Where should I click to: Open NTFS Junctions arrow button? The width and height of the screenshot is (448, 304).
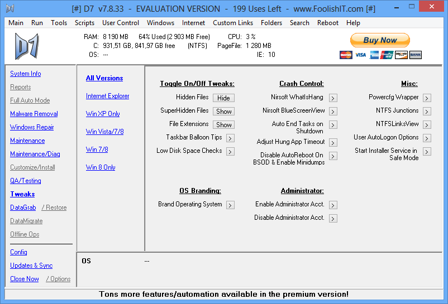point(427,111)
